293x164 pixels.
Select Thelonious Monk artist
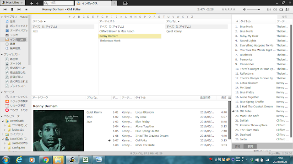tap(110, 41)
